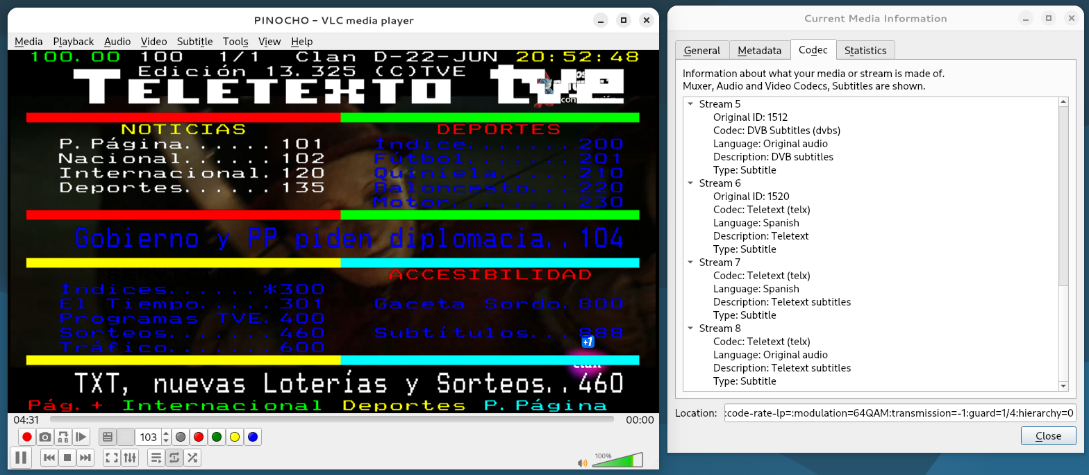Image resolution: width=1089 pixels, height=475 pixels.
Task: Select the Codec tab
Action: [x=813, y=50]
